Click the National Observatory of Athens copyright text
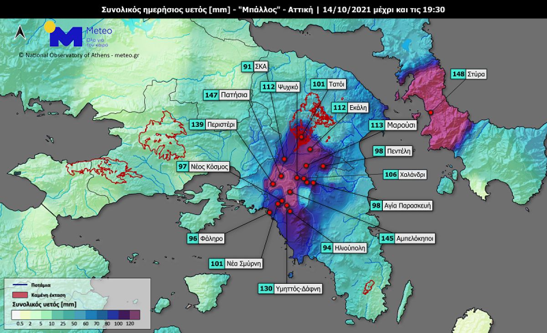The width and height of the screenshot is (547, 333). tap(79, 55)
